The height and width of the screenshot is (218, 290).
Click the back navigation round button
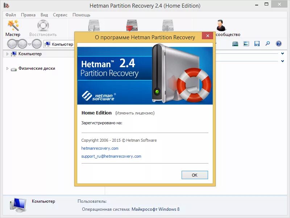point(12,44)
